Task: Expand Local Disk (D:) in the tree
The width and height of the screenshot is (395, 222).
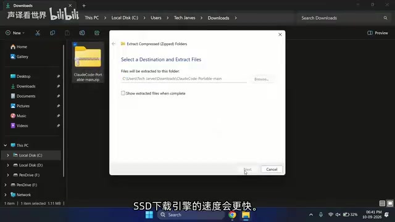Action: (8, 165)
